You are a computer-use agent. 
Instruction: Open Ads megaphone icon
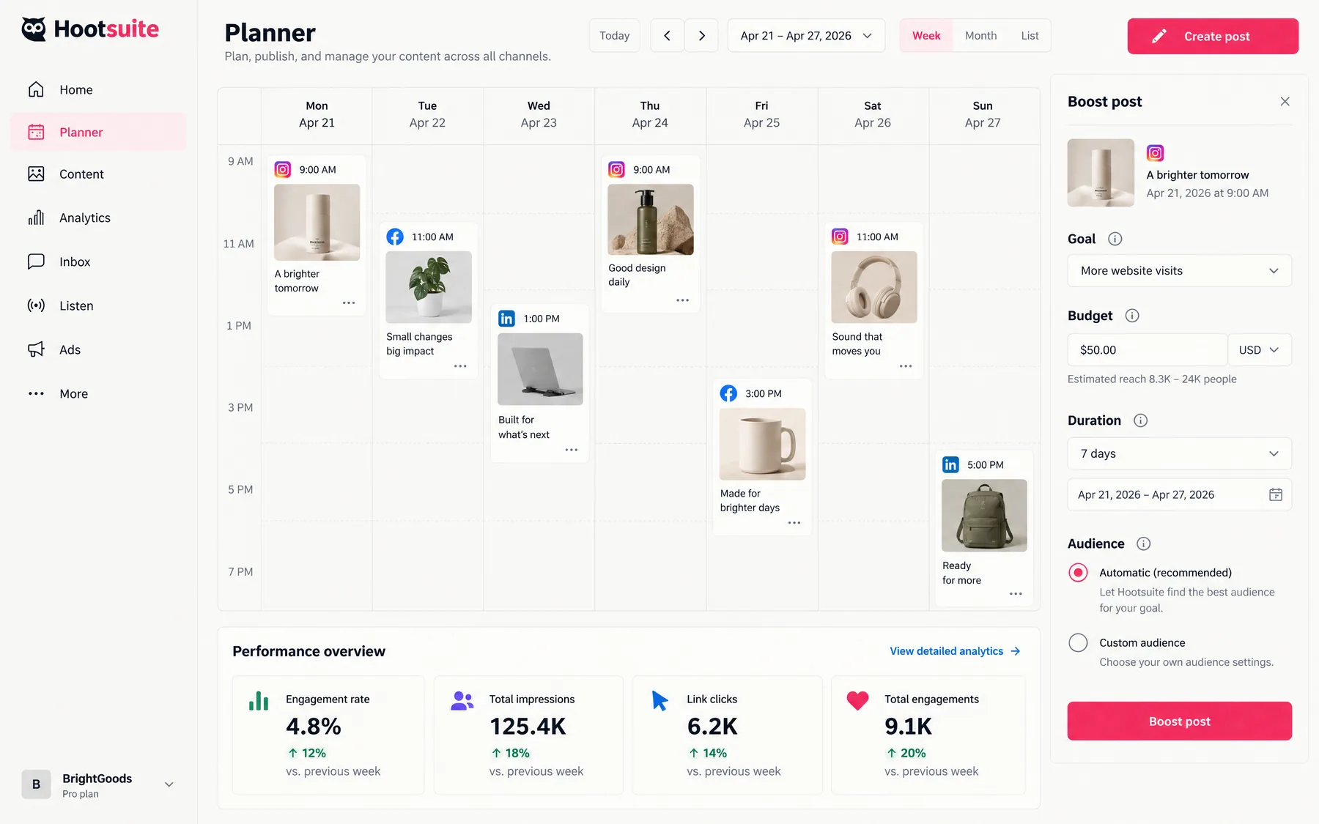click(36, 349)
